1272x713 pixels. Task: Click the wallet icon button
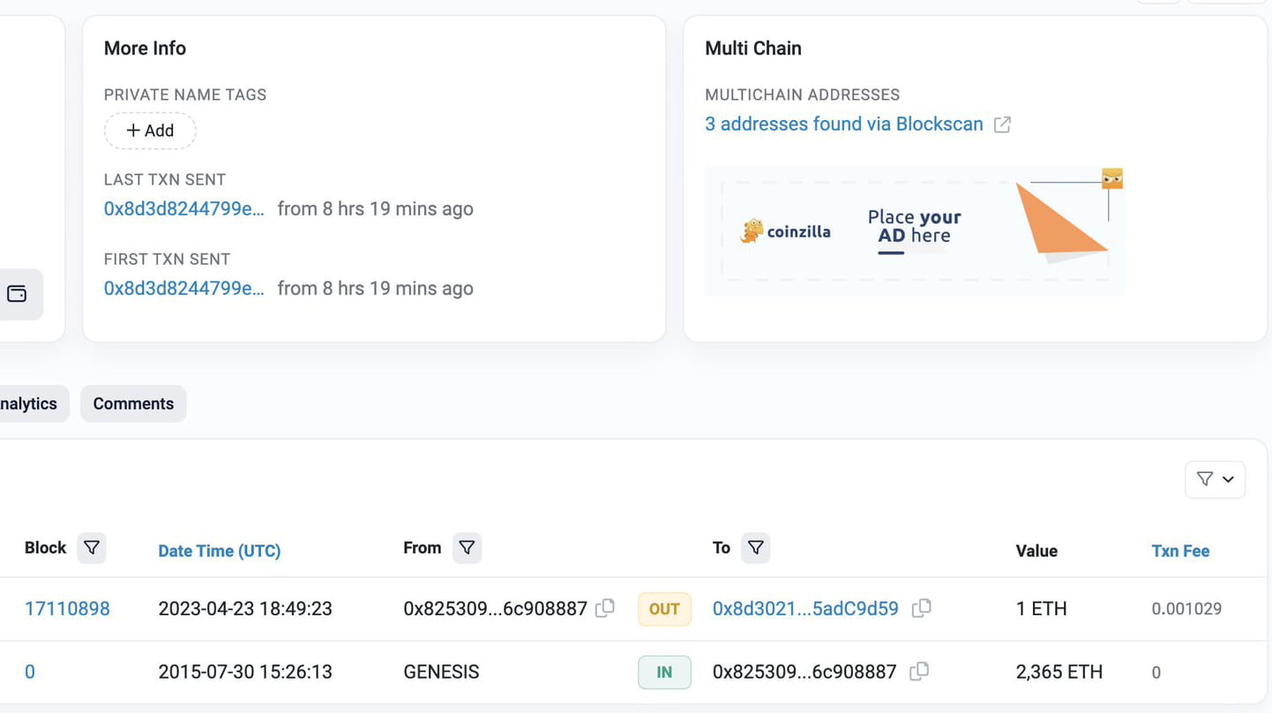click(18, 294)
